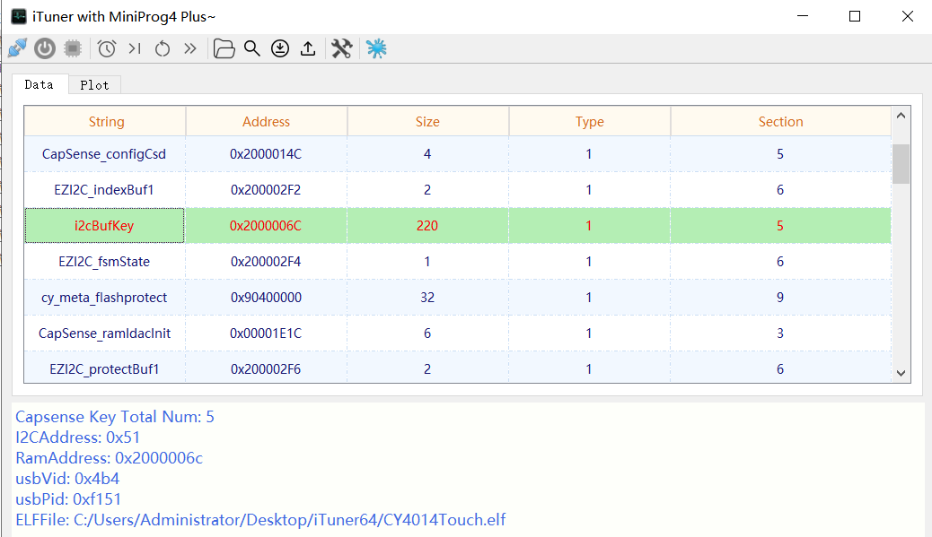Open the wrench and screwdriver tools icon
Screen dimensions: 932x537
(x=342, y=48)
